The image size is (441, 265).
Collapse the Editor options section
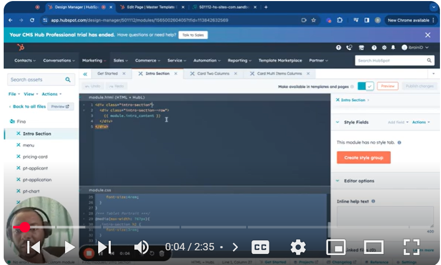(x=338, y=181)
